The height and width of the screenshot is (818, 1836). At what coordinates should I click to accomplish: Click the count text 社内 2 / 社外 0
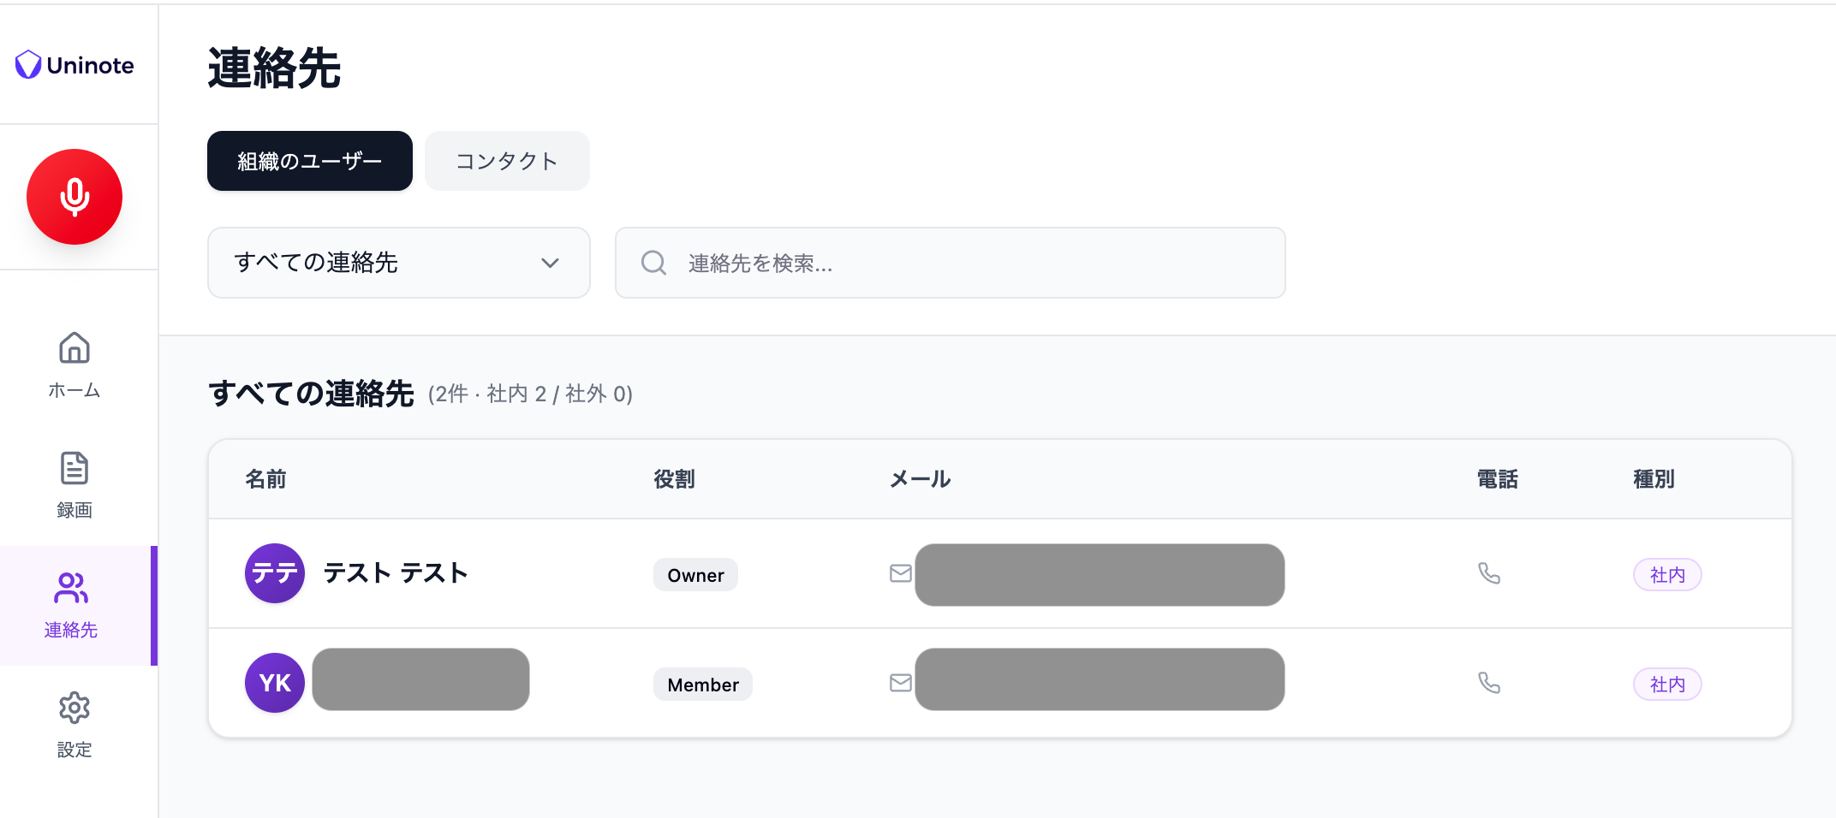[x=556, y=394]
